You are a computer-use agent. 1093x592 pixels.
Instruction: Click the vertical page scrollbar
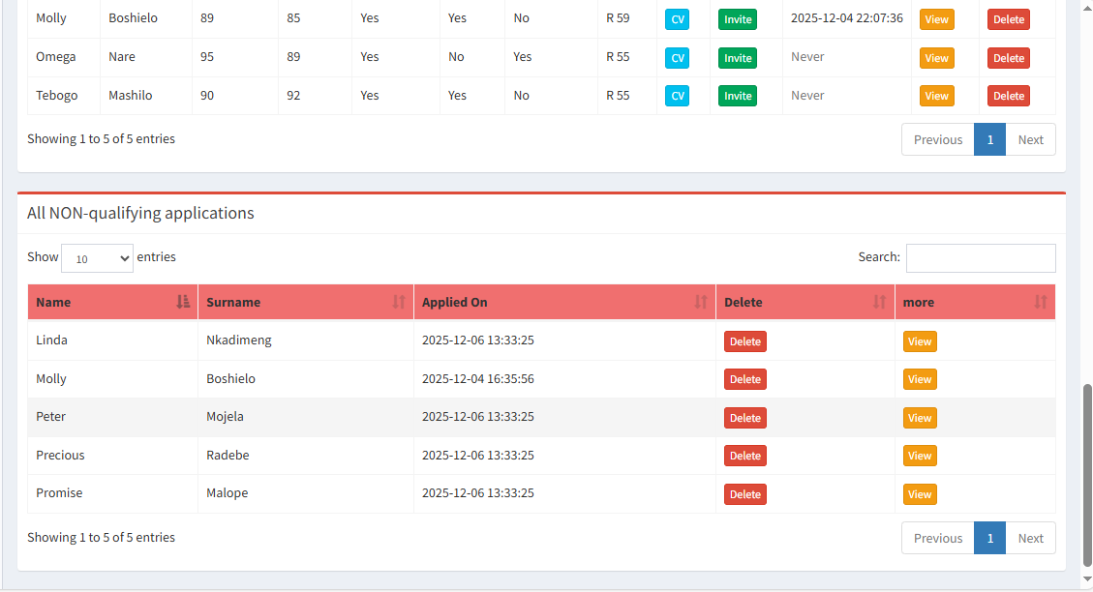pos(1086,474)
